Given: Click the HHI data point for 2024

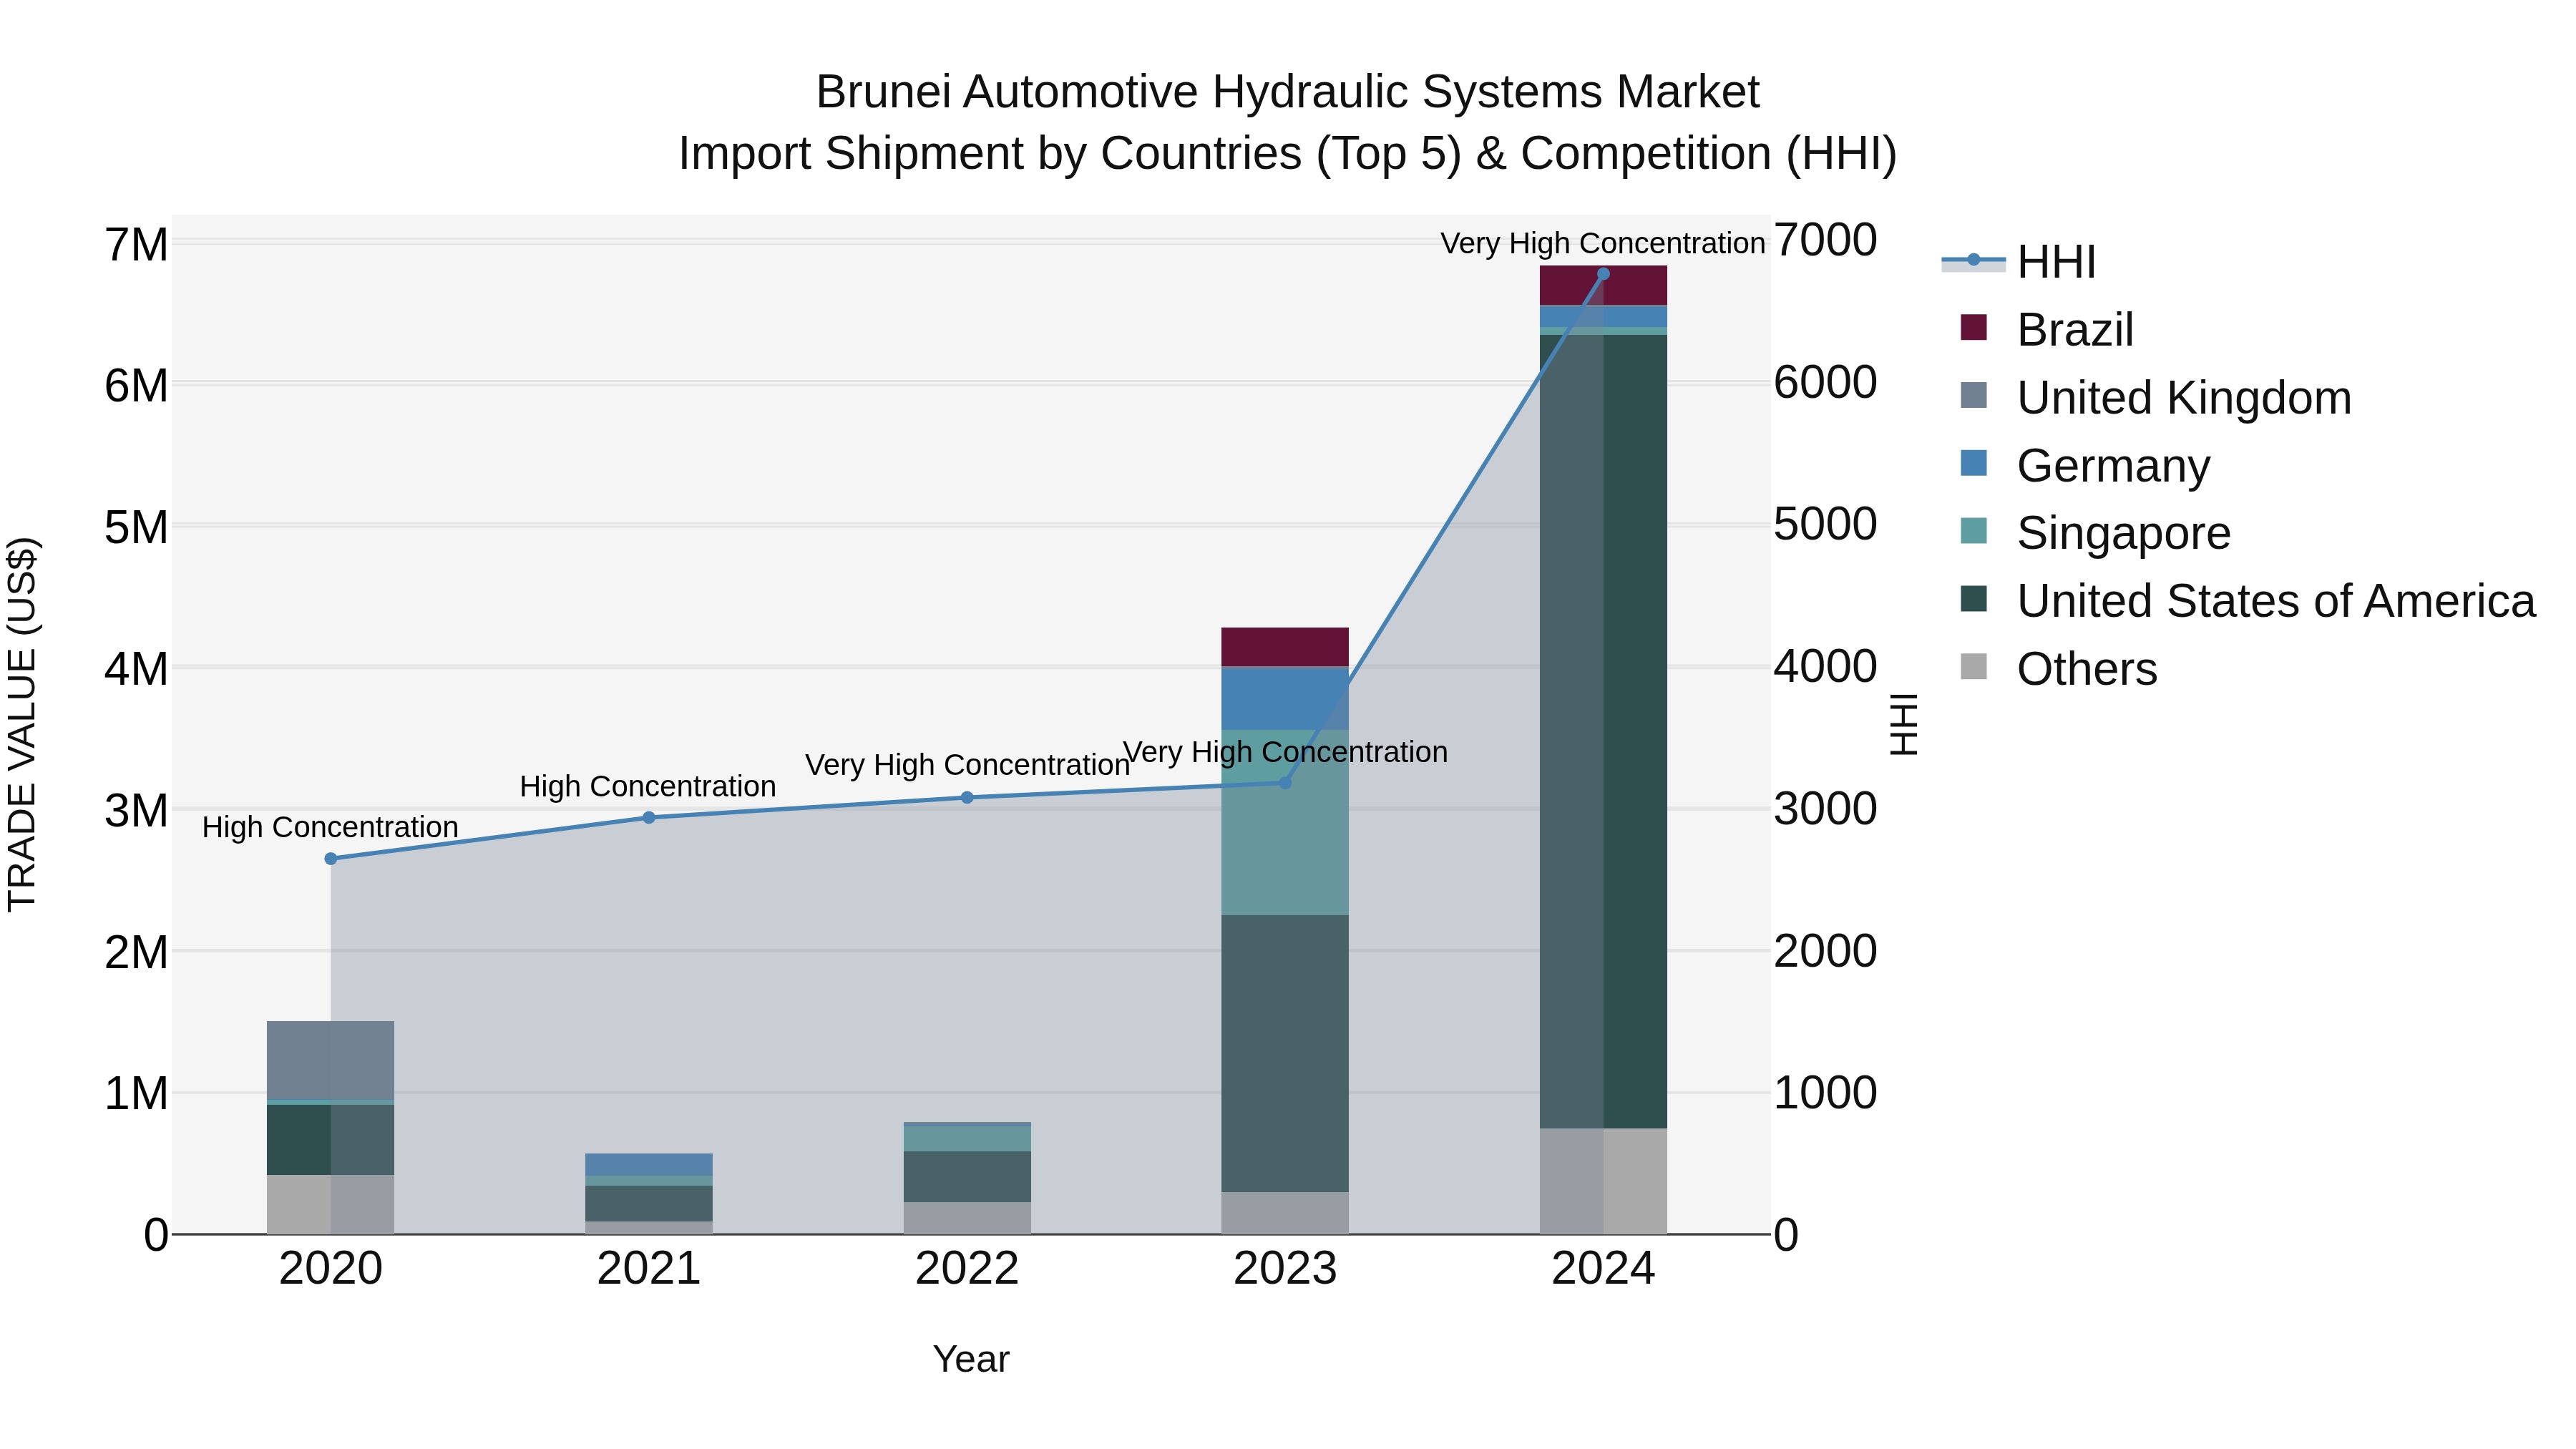Looking at the screenshot, I should pos(1603,274).
